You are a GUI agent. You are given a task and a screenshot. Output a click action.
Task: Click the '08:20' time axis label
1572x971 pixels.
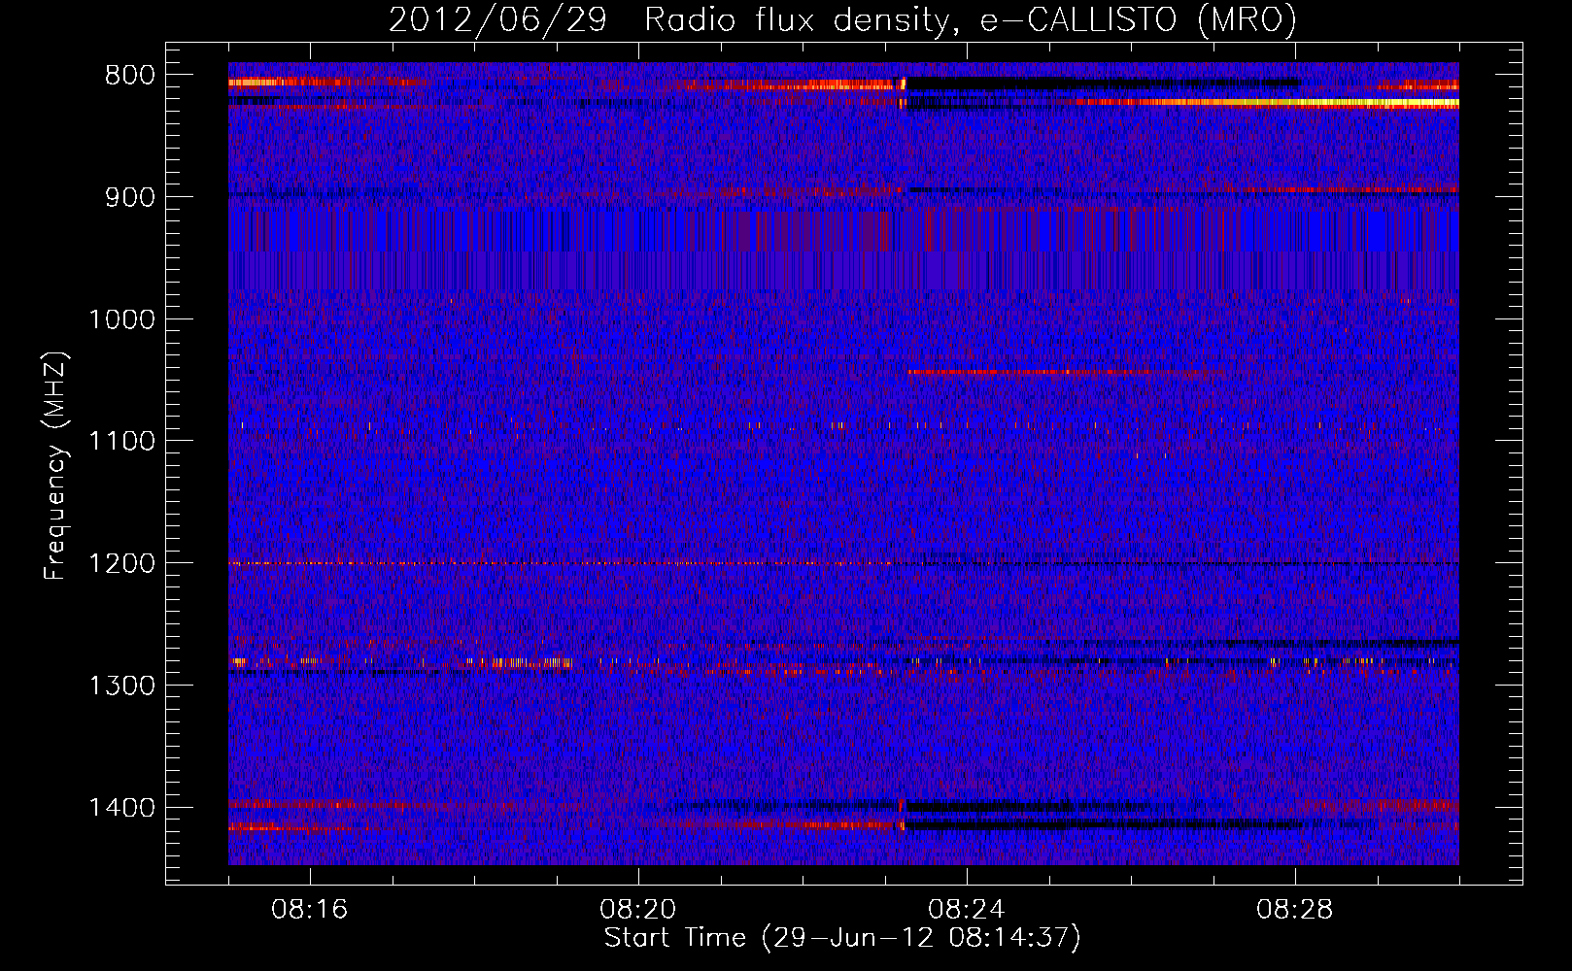tap(638, 910)
